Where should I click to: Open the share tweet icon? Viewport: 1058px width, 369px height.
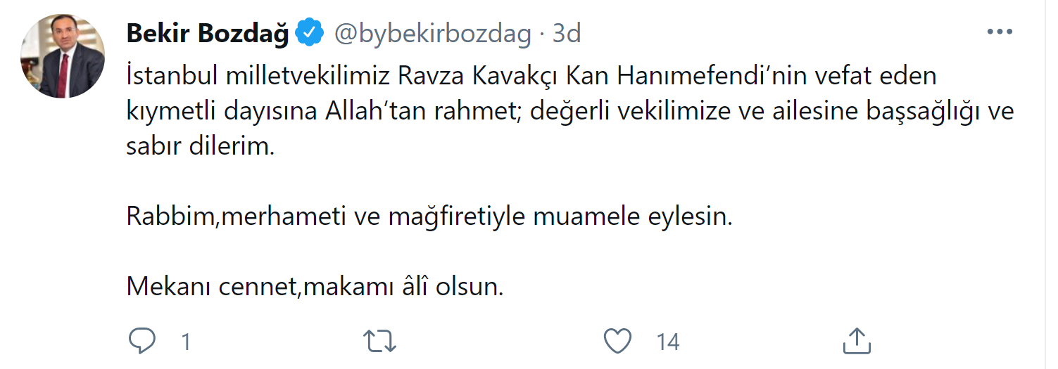tap(857, 342)
